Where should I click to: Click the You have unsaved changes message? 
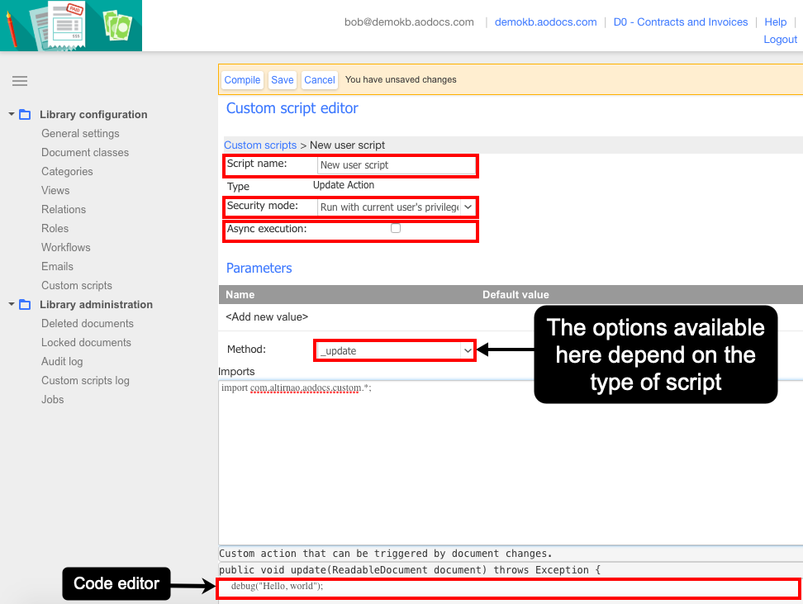click(x=401, y=79)
